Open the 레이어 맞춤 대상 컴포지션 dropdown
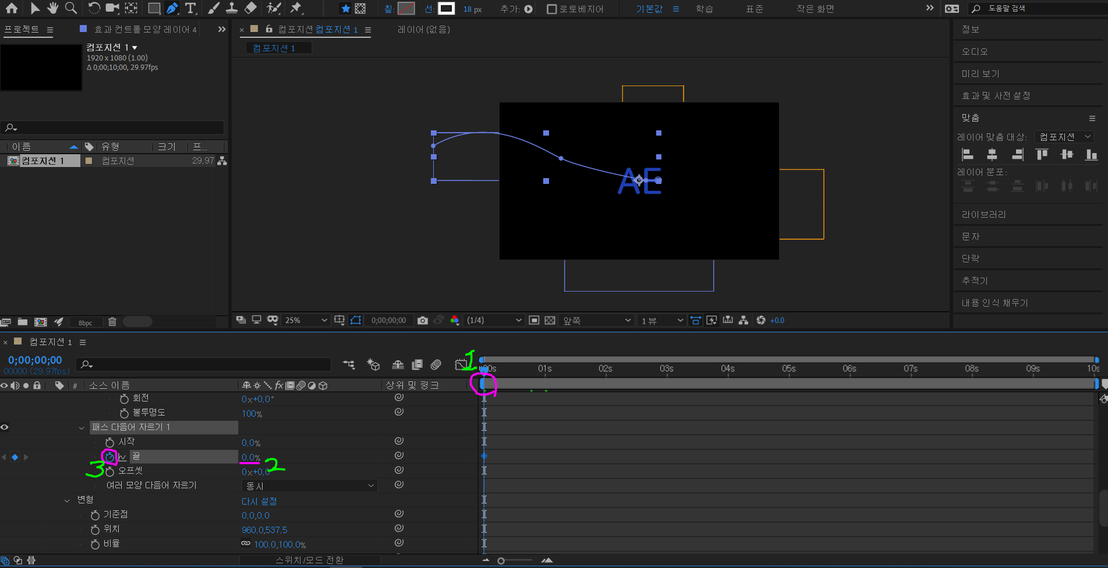 1064,137
